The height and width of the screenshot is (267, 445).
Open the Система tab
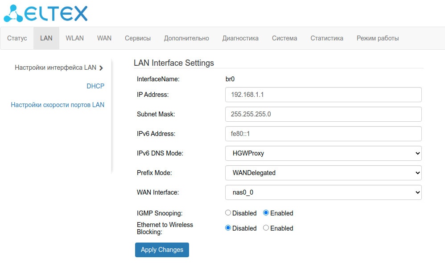pyautogui.click(x=284, y=38)
